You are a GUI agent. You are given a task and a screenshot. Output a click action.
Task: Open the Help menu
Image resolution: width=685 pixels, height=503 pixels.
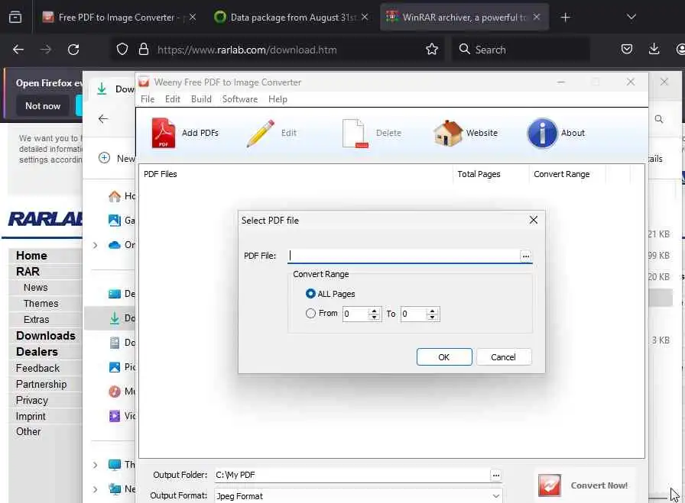coord(278,99)
